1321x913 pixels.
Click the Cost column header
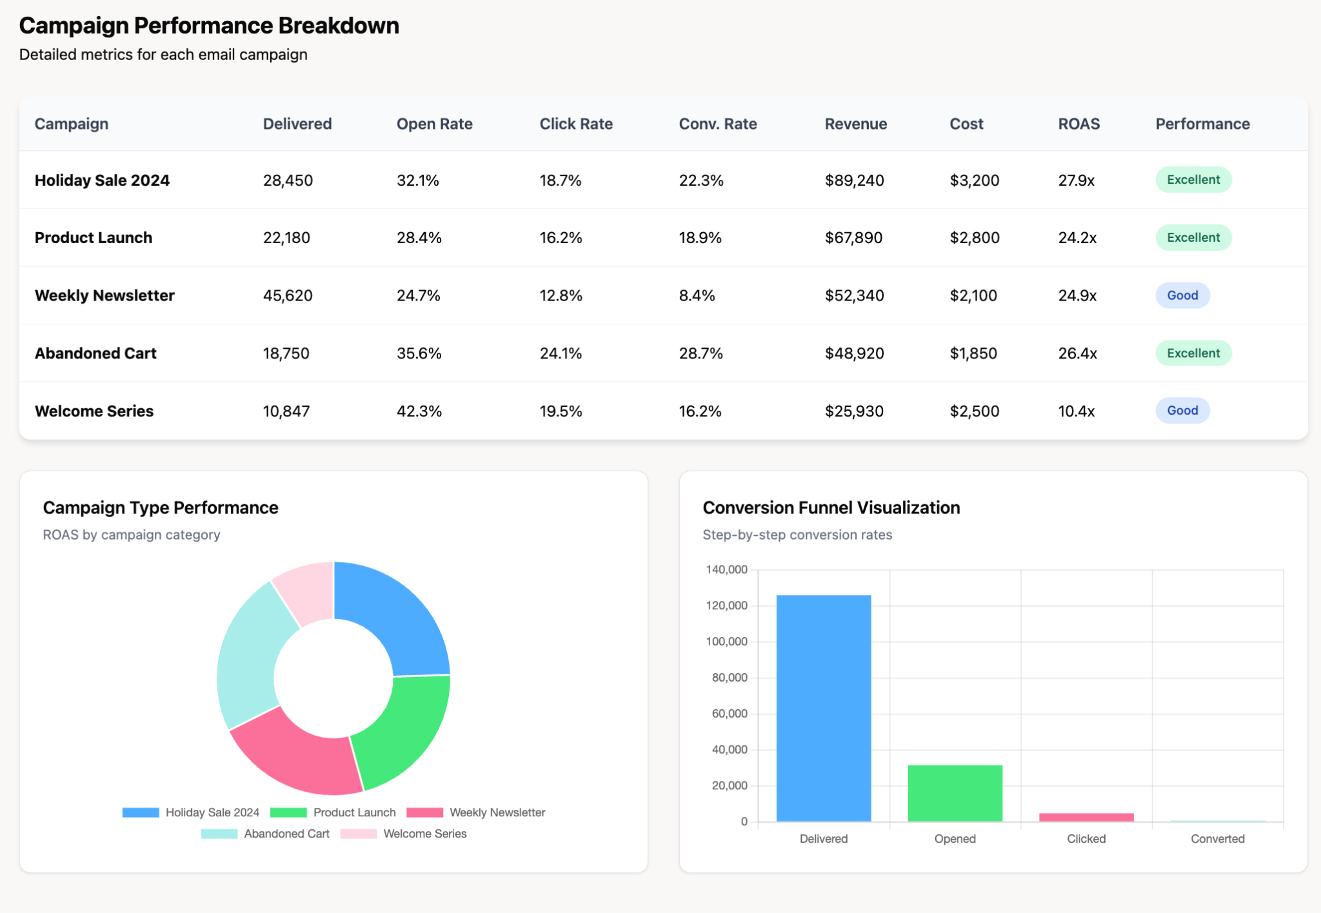coord(966,124)
